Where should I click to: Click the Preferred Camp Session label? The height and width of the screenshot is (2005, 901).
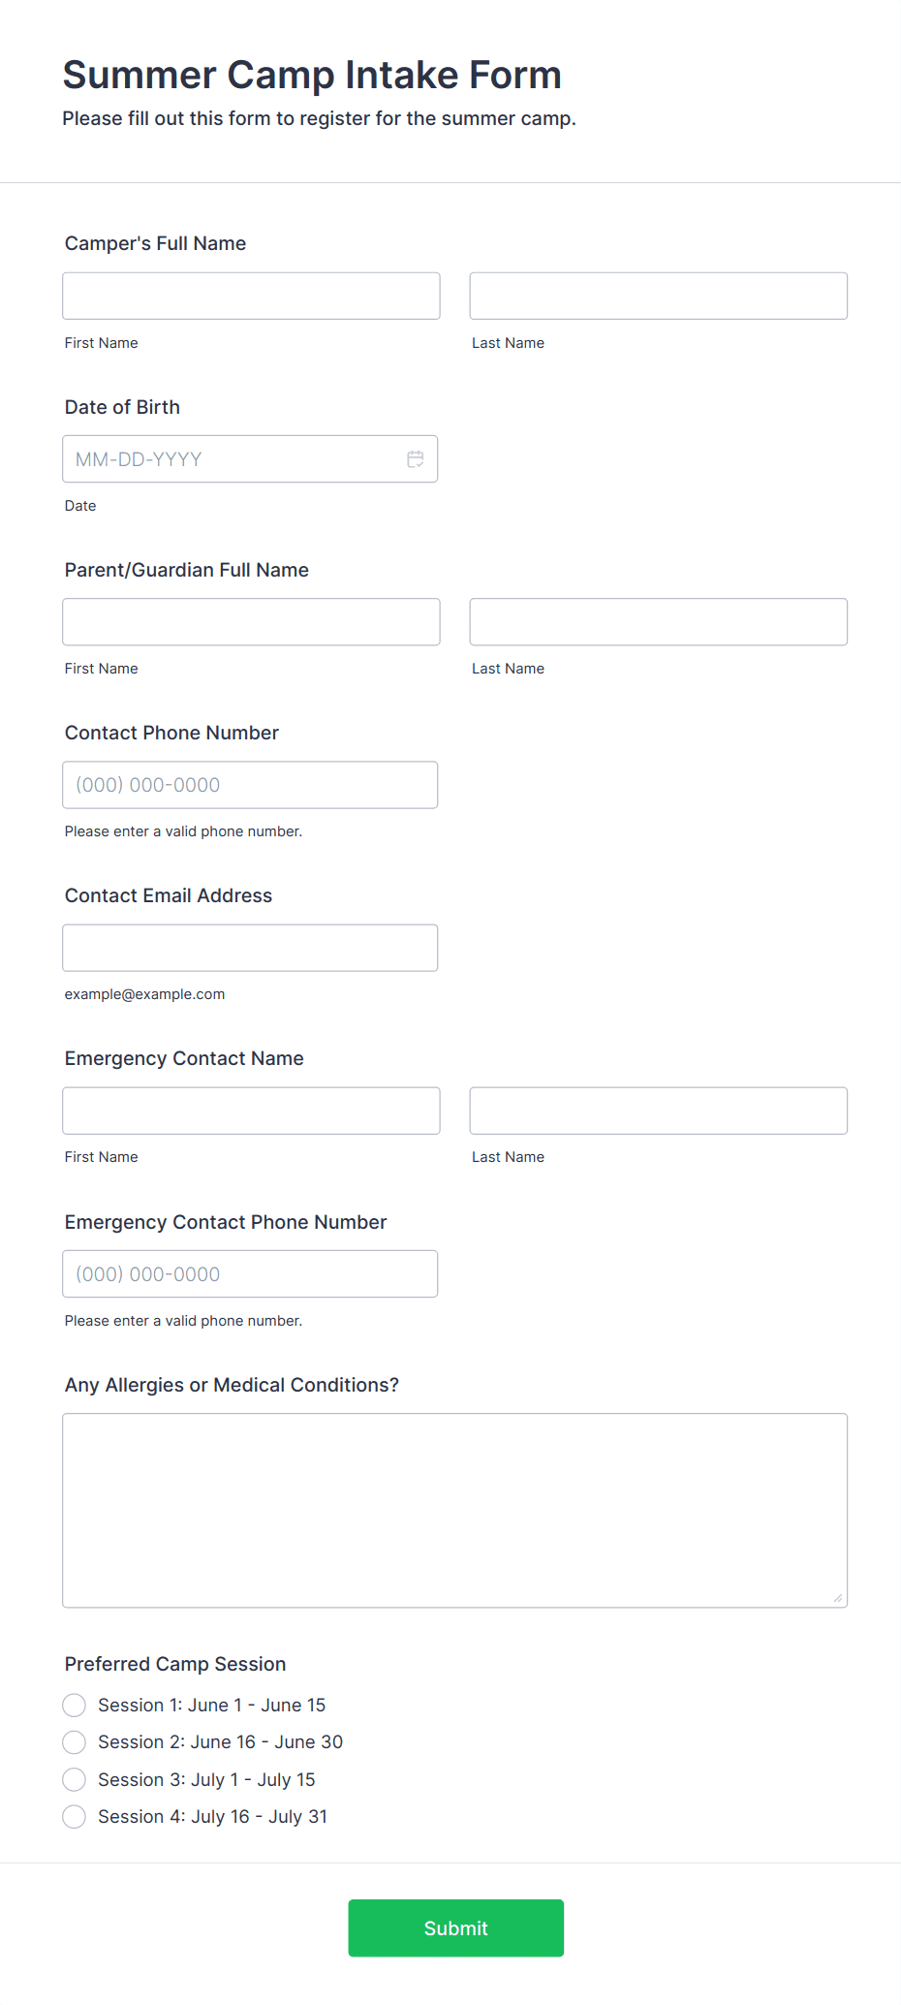click(x=175, y=1664)
